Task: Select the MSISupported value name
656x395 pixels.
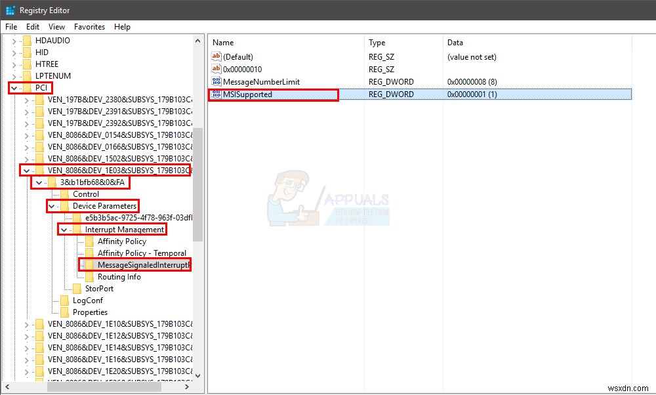Action: 247,94
